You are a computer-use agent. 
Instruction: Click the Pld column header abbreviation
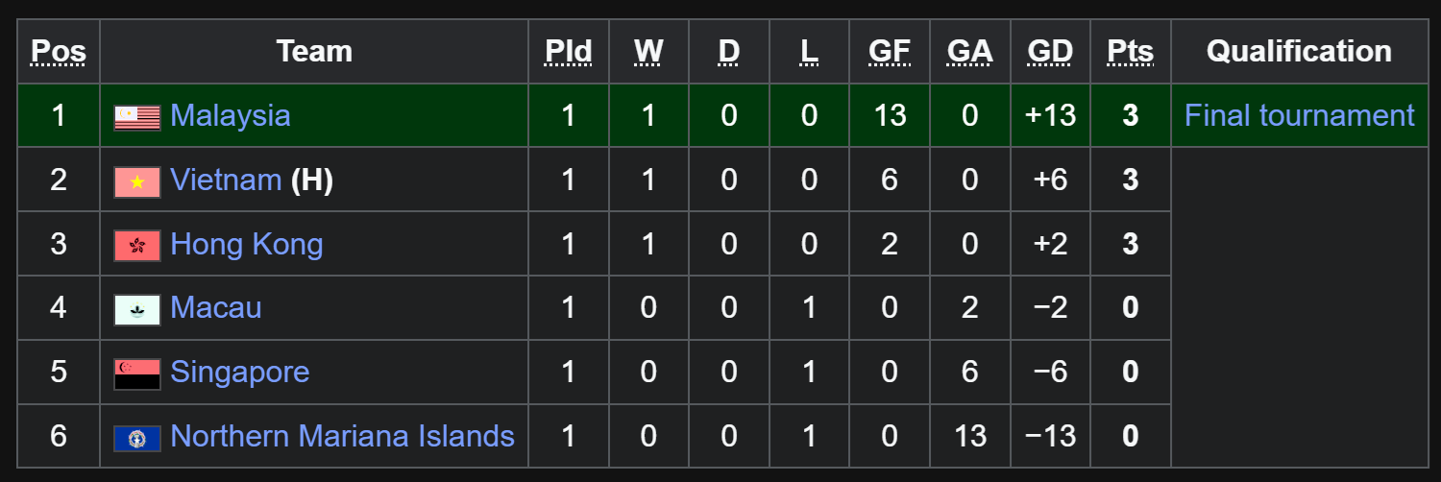[569, 52]
